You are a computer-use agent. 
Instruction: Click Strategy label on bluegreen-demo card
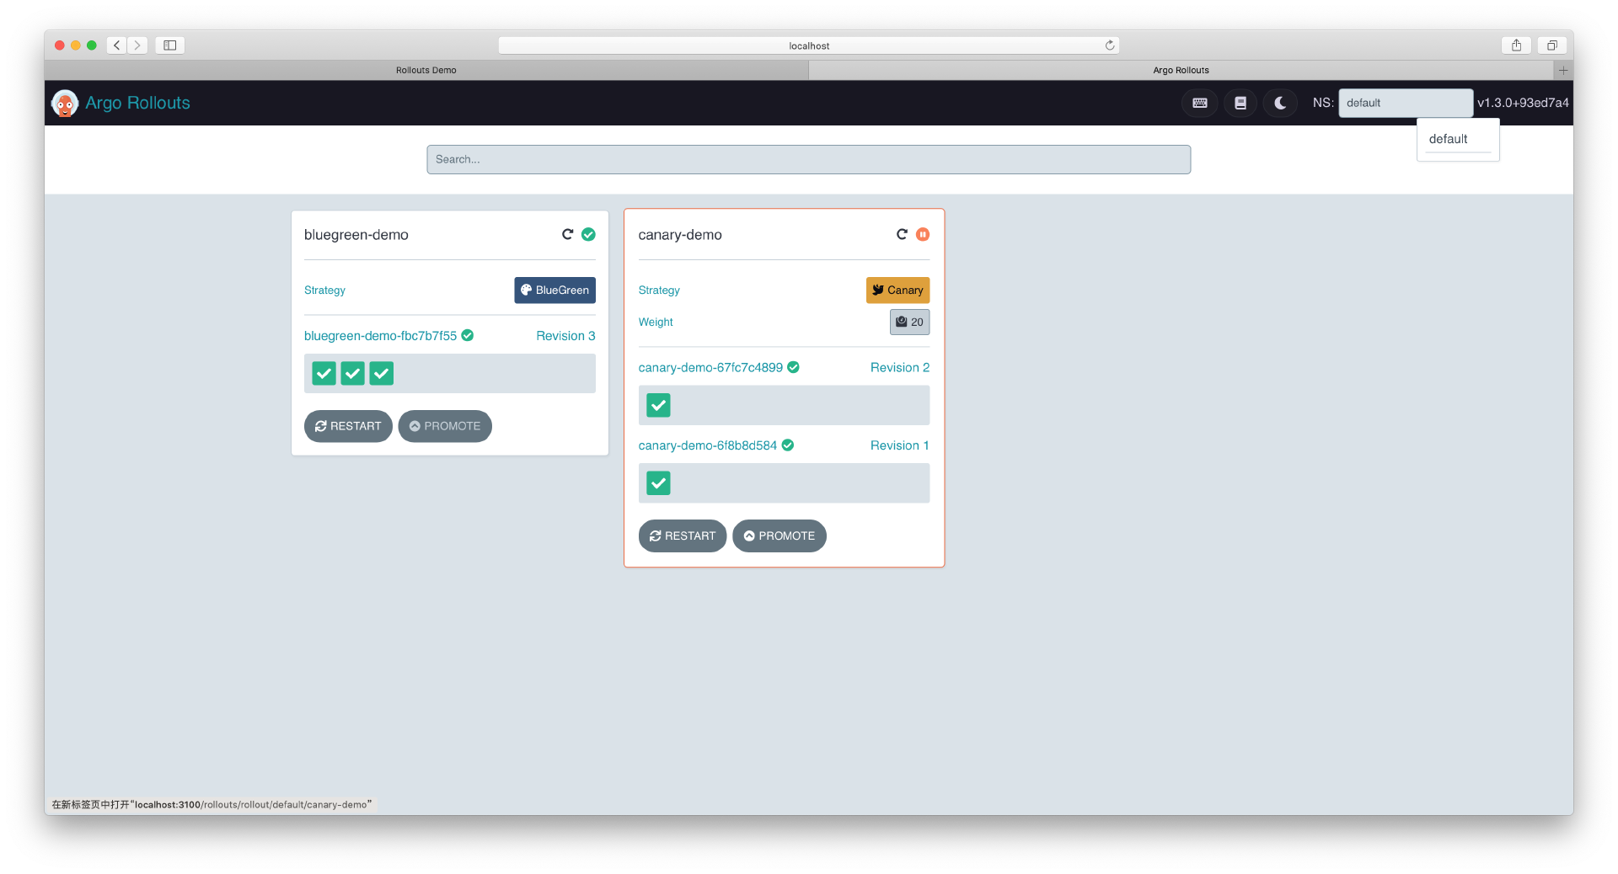pyautogui.click(x=324, y=290)
